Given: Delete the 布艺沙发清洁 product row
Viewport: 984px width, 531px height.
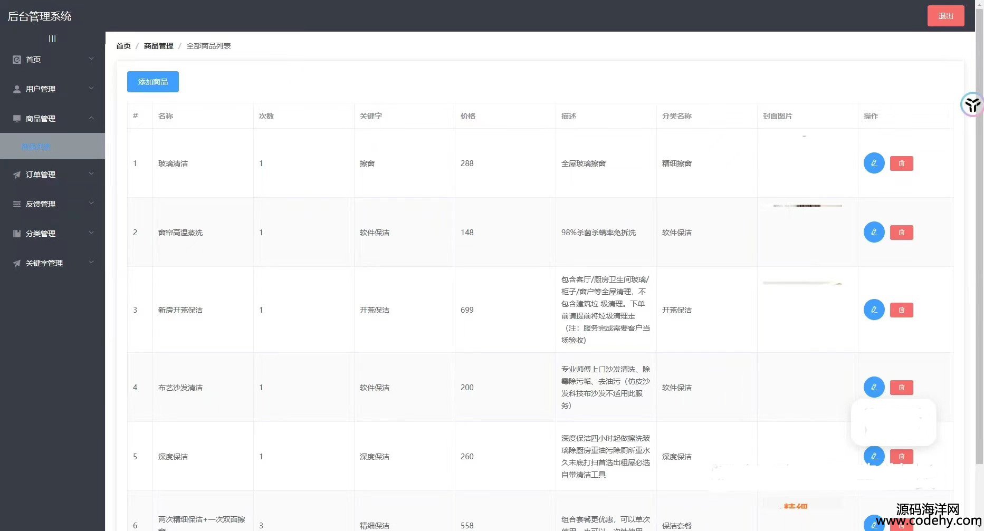Looking at the screenshot, I should [901, 388].
